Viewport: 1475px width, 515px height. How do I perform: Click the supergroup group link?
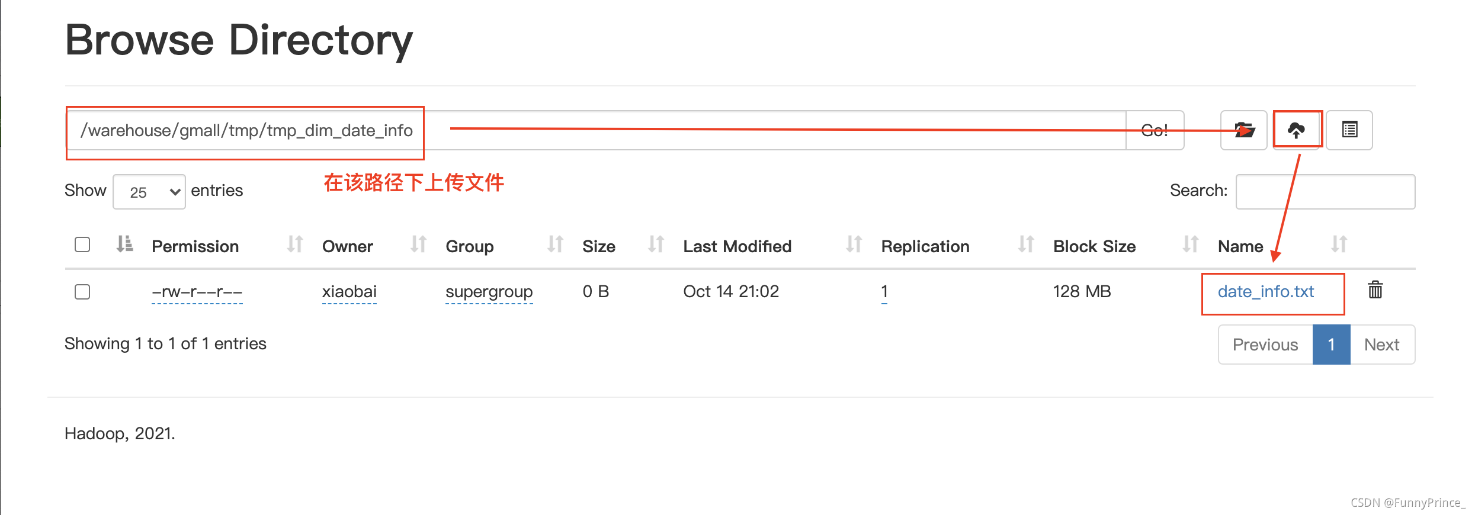coord(489,292)
